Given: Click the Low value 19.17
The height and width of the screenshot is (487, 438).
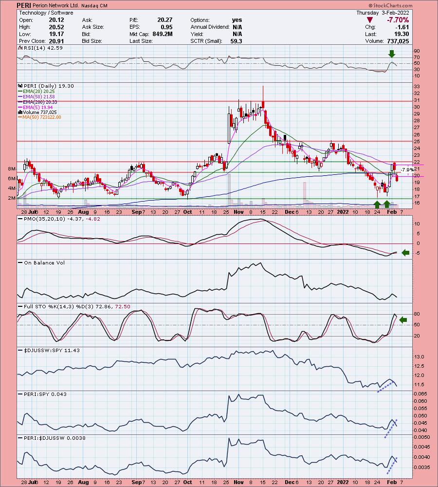Looking at the screenshot, I should click(56, 34).
